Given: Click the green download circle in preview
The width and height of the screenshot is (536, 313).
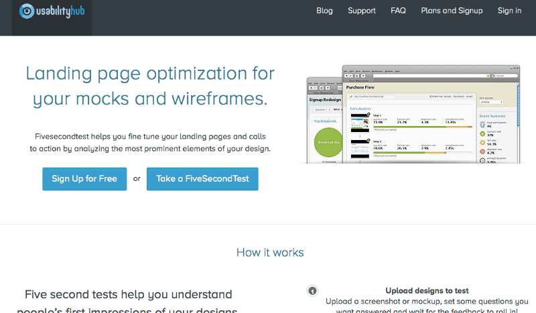Looking at the screenshot, I should pyautogui.click(x=328, y=142).
